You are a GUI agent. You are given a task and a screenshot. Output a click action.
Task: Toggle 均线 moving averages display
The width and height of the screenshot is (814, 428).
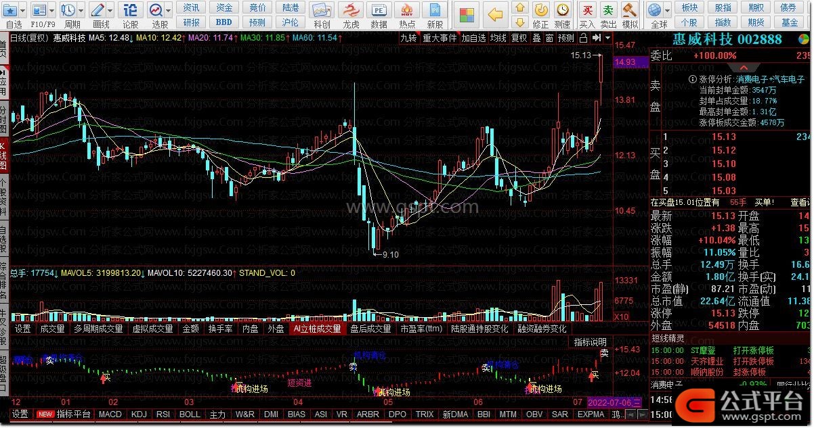coord(498,38)
